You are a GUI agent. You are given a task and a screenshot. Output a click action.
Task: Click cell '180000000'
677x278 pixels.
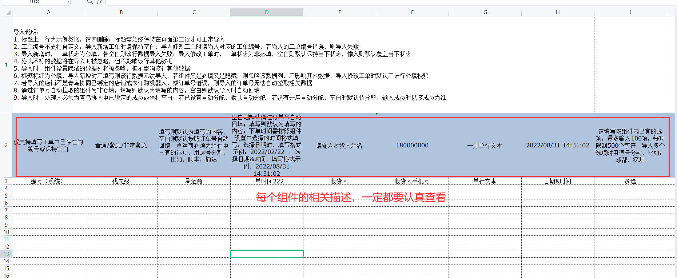tap(412, 145)
